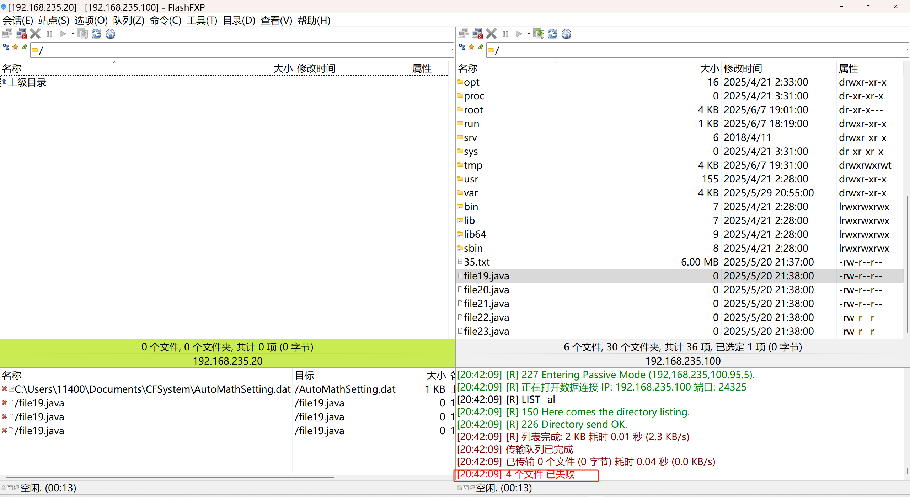The height and width of the screenshot is (497, 910).
Task: Click right pane connect computers icon
Action: coord(463,34)
